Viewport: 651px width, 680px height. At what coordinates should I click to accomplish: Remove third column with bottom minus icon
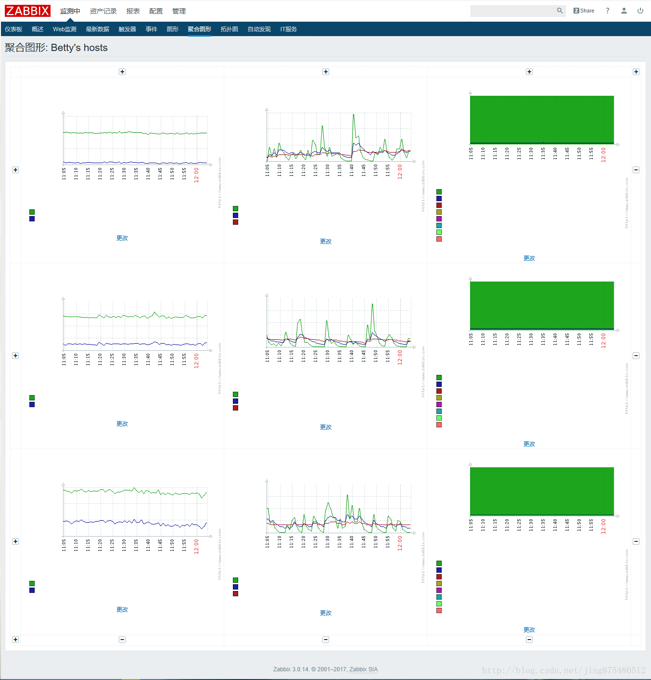(529, 640)
